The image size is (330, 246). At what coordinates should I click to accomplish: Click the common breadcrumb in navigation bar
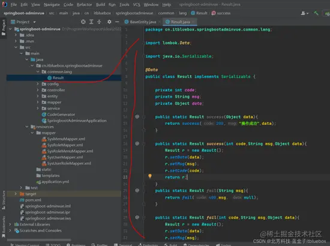tap(166, 13)
